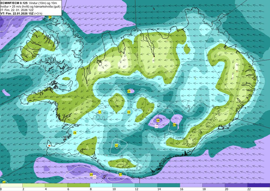The width and height of the screenshot is (270, 191).
Task: Click the pink 25 label beside the offshore 26 label
Action: 94,177
